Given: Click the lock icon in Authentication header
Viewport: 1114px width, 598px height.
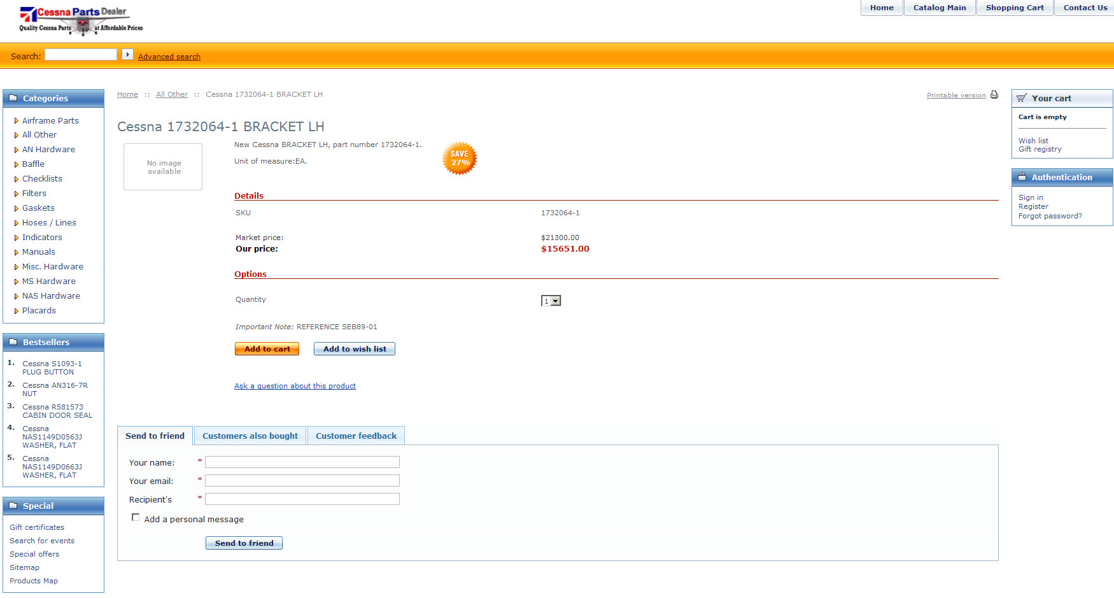Looking at the screenshot, I should [1022, 177].
